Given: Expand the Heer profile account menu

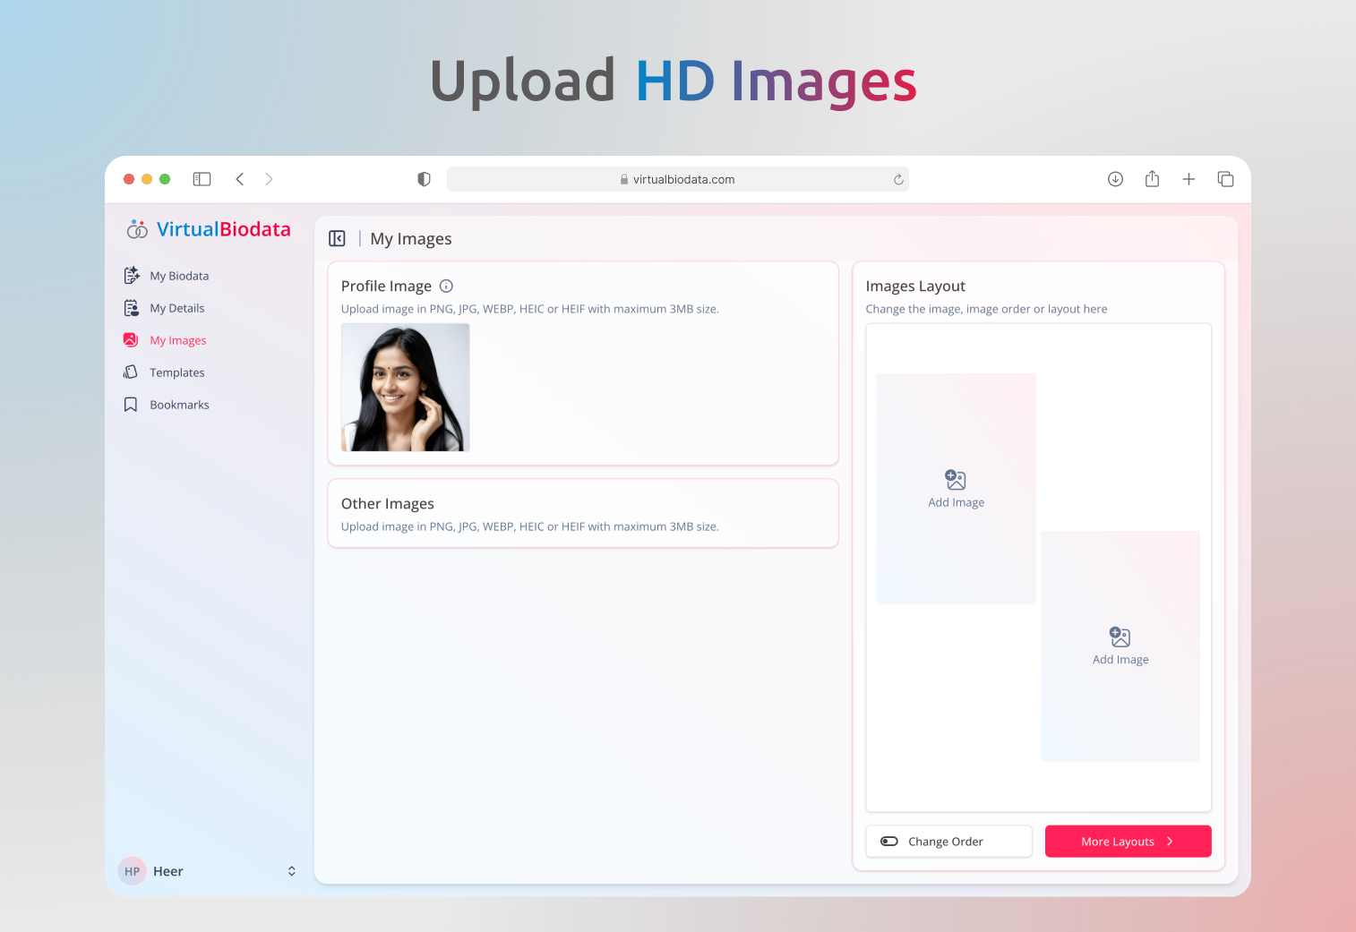Looking at the screenshot, I should pos(291,870).
